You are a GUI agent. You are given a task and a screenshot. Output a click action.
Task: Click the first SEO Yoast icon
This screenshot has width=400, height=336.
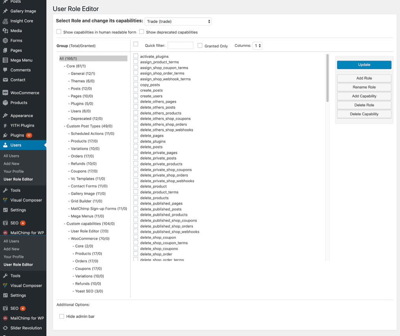tap(5, 223)
